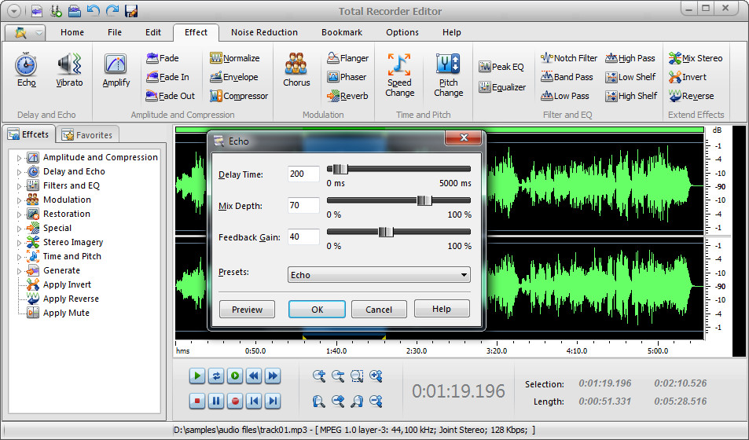Open Pitch Change tool
Viewport: 749px width, 440px height.
pyautogui.click(x=448, y=75)
